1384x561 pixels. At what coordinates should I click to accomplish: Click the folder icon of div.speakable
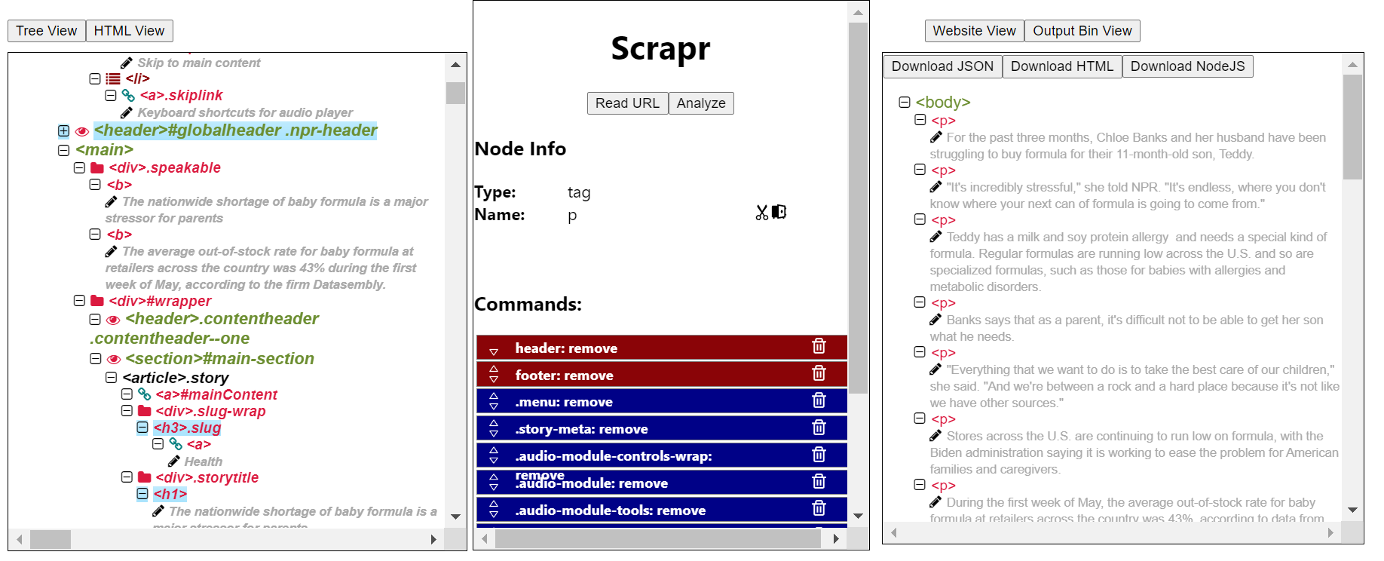pyautogui.click(x=97, y=167)
